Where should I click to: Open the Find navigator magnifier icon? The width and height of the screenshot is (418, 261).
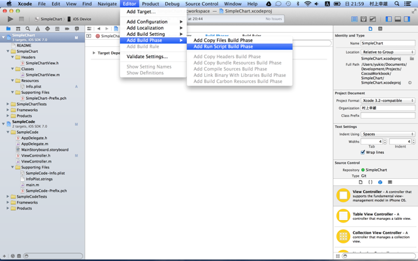coord(27,29)
